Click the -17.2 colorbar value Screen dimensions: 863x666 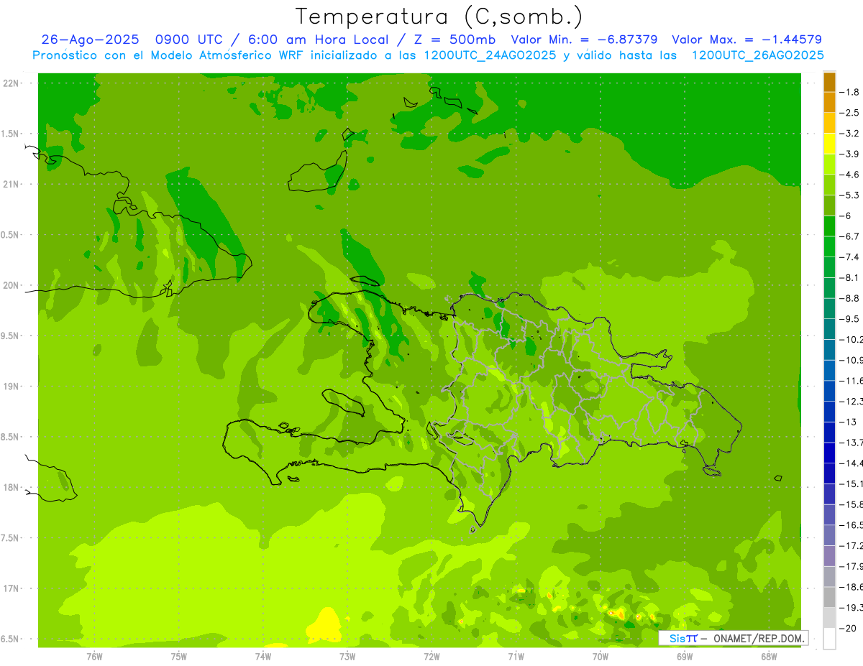point(851,545)
